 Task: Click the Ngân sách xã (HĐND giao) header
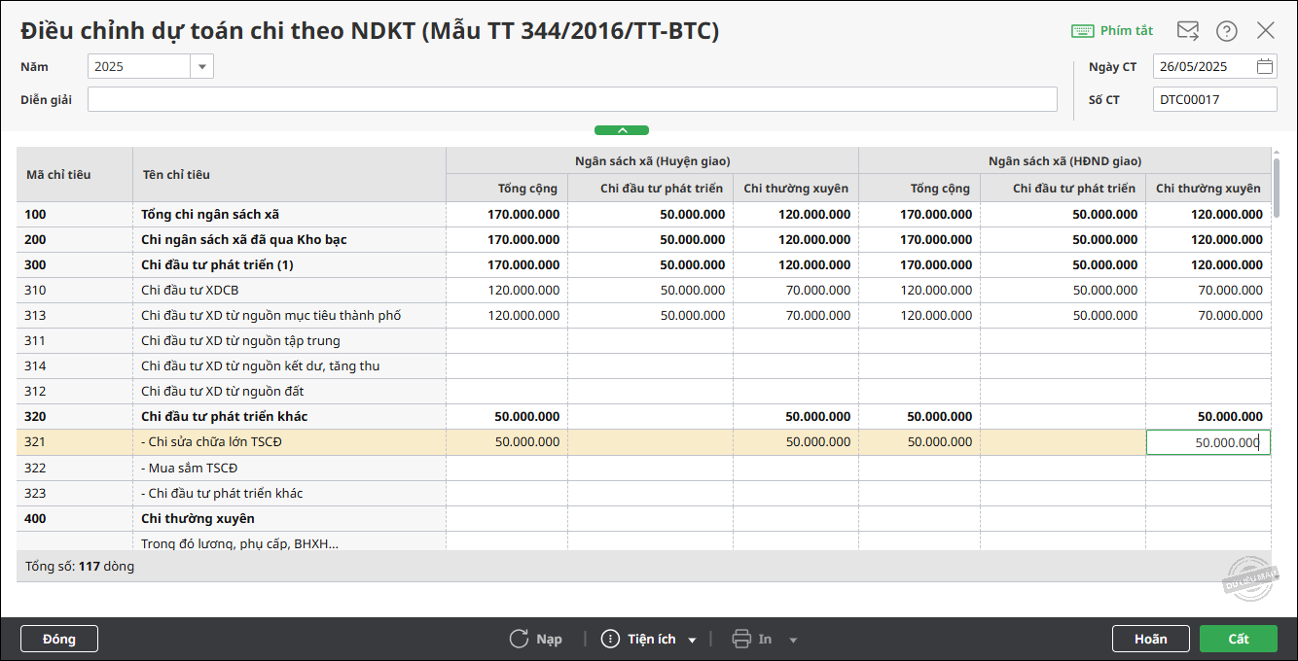(x=1065, y=161)
